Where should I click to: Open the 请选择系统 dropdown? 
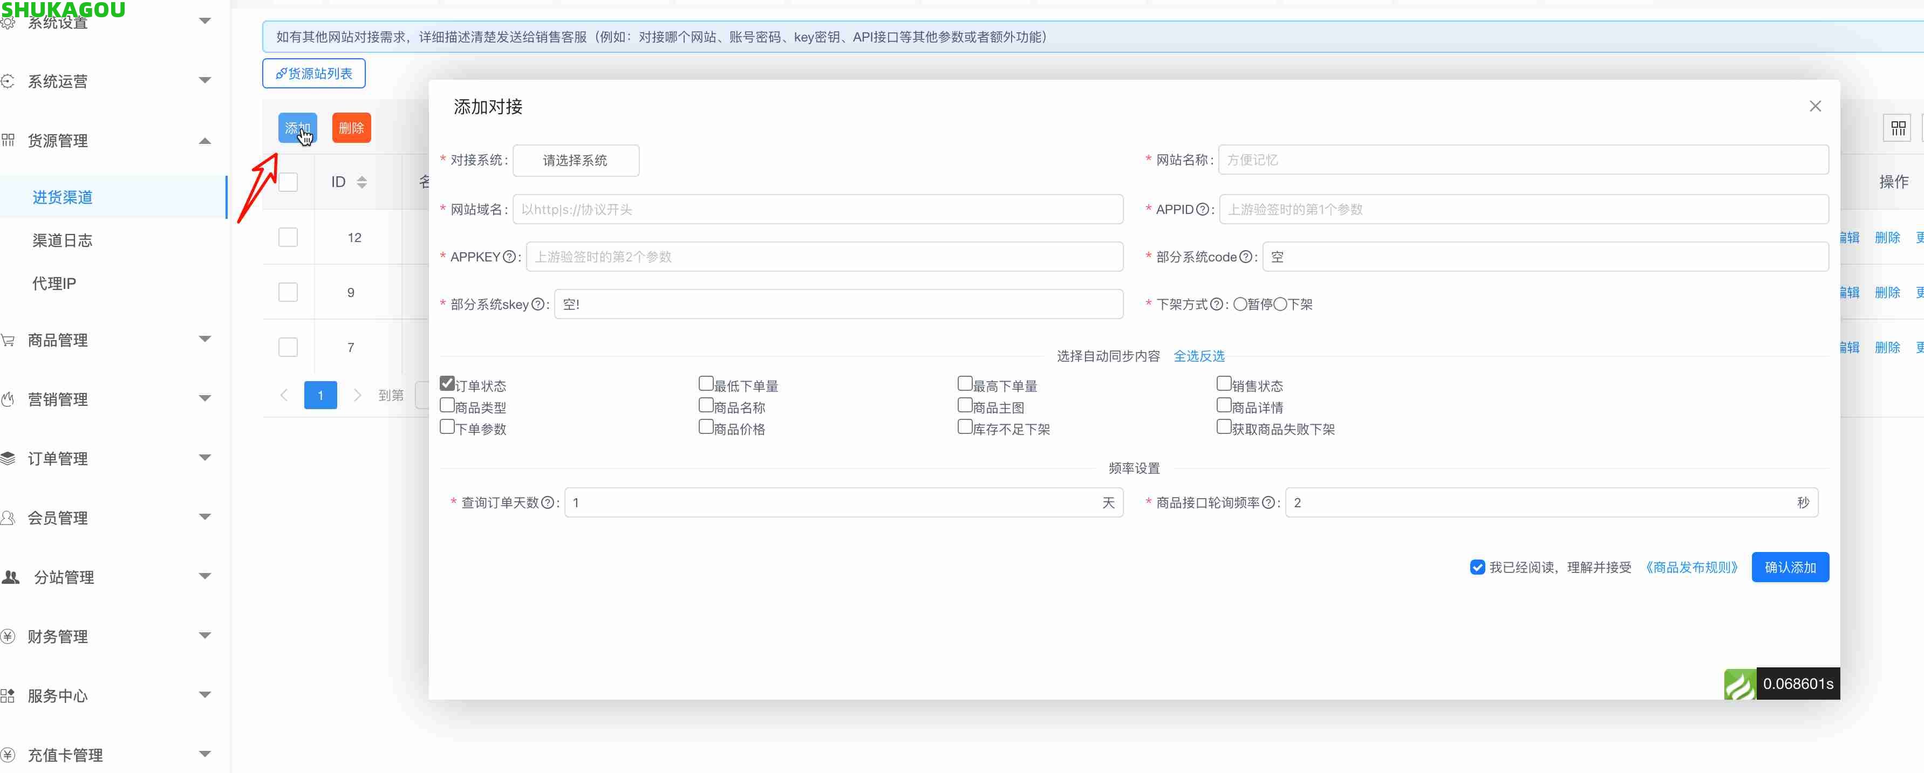[x=575, y=161]
